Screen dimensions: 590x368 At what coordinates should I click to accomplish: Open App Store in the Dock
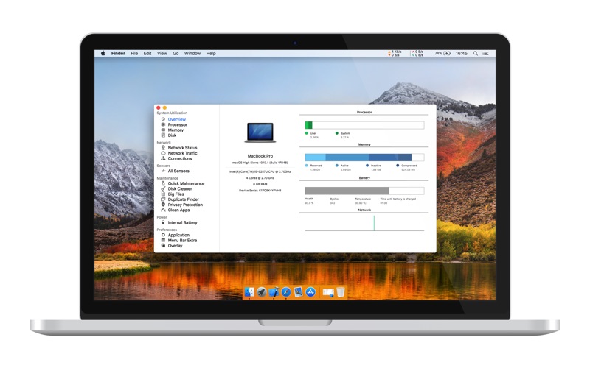tap(310, 291)
